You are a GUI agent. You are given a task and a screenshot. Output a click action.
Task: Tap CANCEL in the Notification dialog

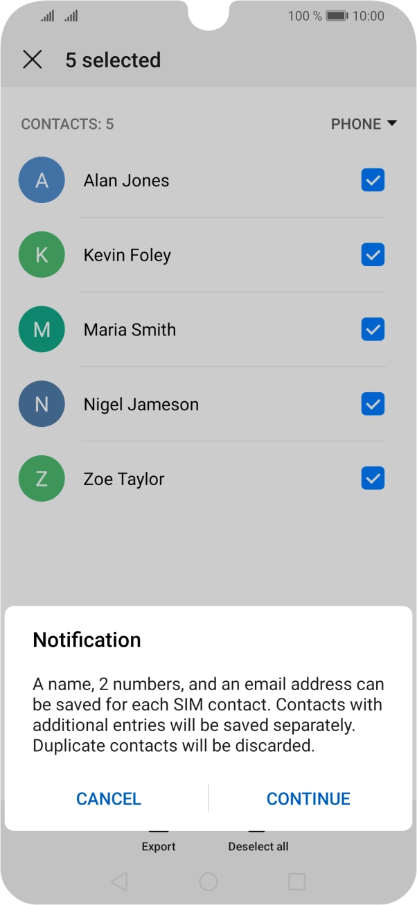click(x=109, y=798)
